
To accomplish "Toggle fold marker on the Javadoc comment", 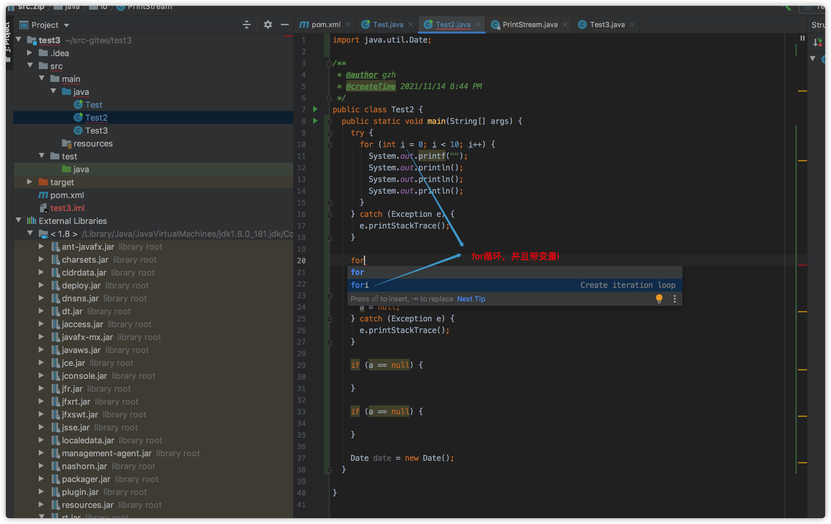I will click(329, 64).
